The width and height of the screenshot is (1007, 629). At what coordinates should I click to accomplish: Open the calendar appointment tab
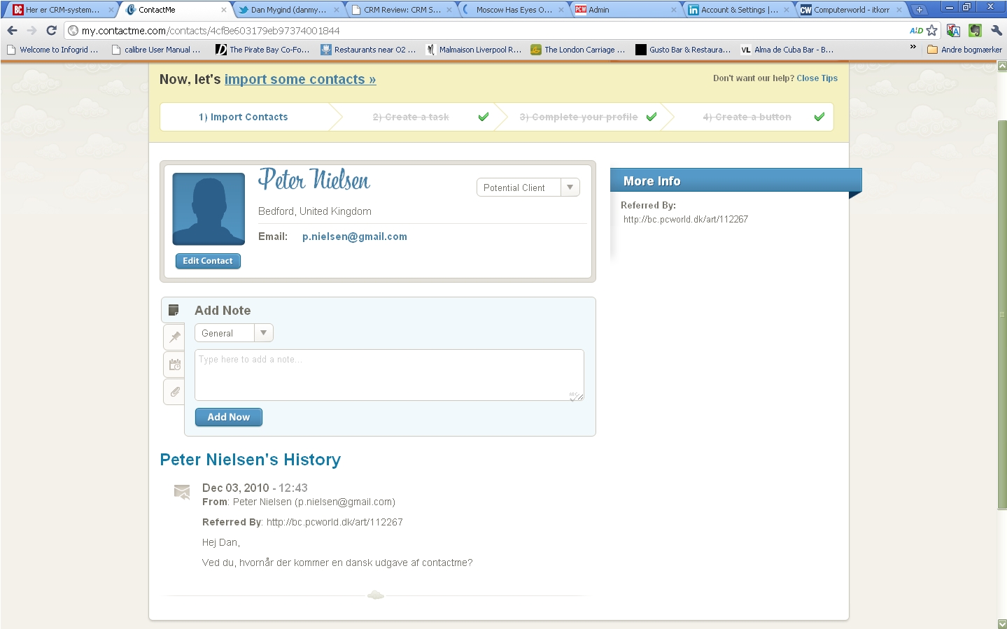[175, 365]
